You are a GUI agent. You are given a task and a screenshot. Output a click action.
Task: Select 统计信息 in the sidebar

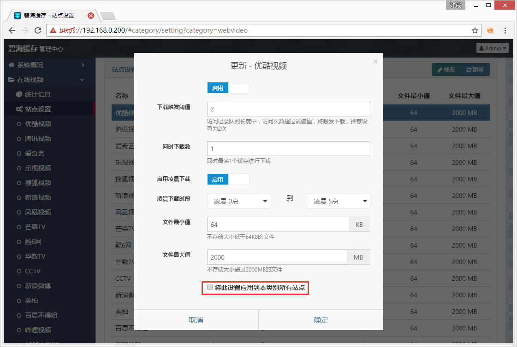pyautogui.click(x=38, y=94)
